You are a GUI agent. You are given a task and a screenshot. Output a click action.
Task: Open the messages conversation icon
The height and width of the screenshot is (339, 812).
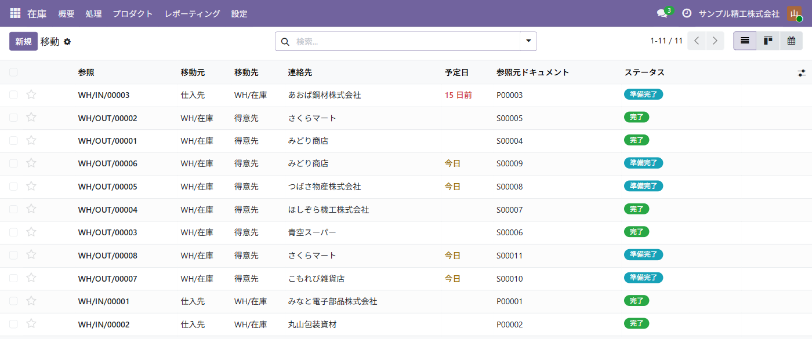tap(662, 13)
